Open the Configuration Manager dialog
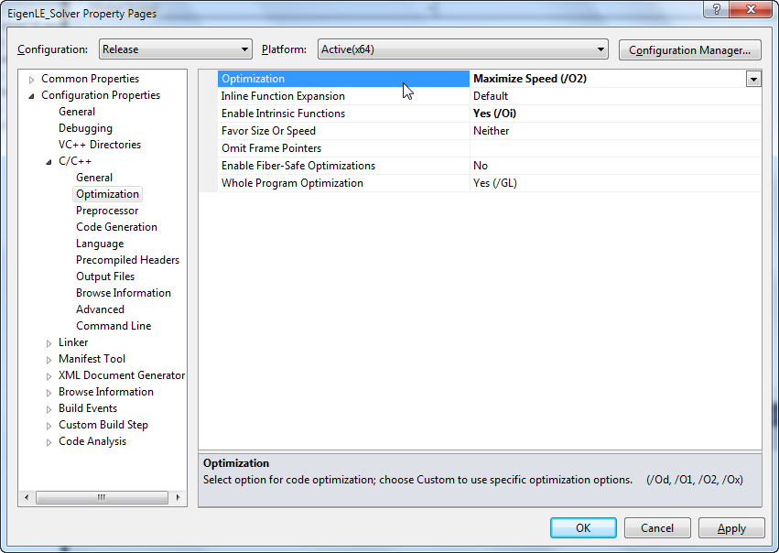The height and width of the screenshot is (553, 779). [690, 49]
